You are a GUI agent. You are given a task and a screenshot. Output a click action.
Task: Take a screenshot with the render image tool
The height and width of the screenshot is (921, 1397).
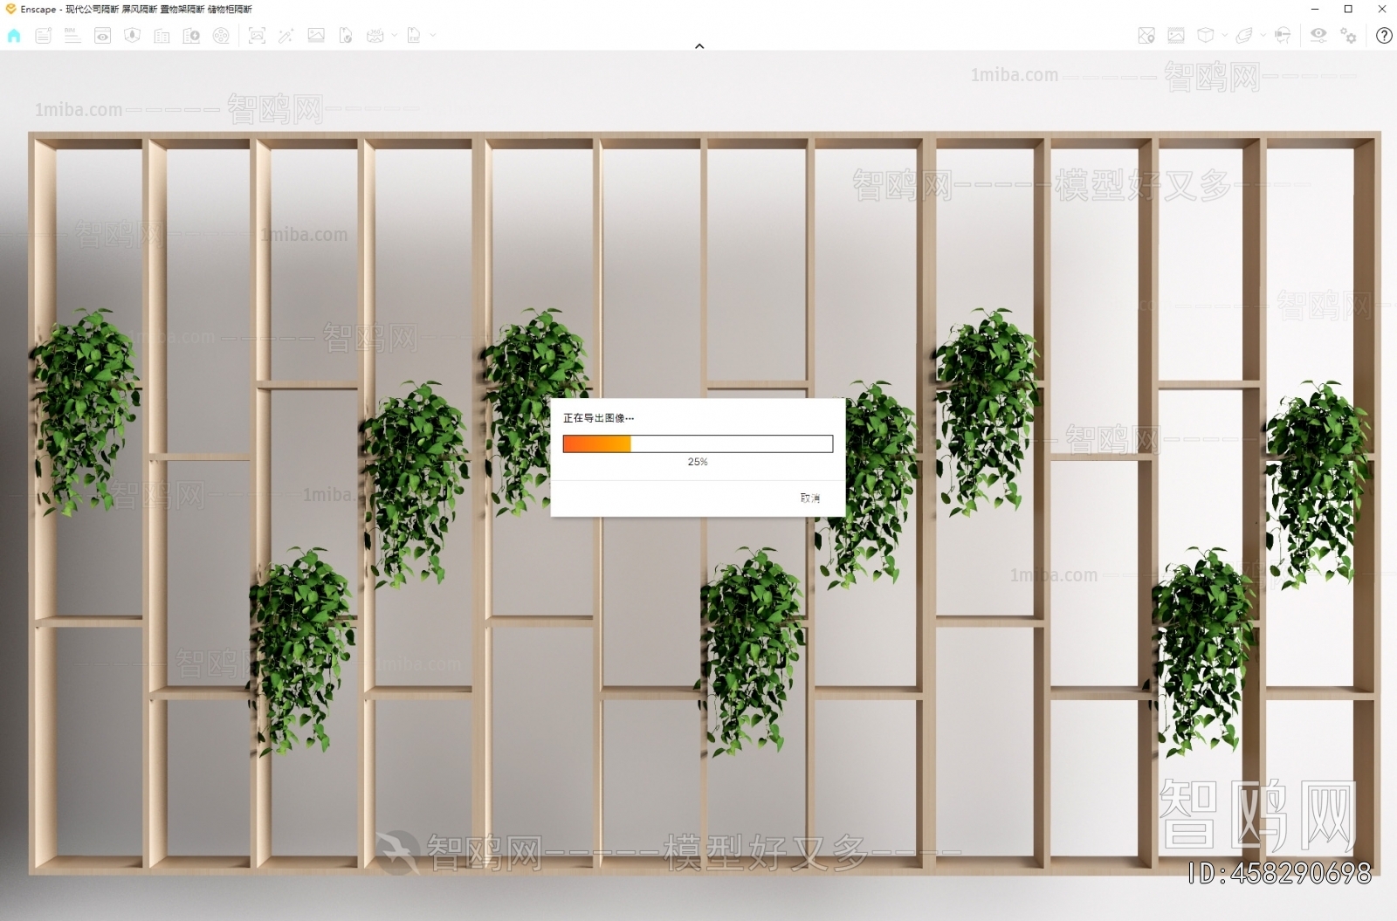pyautogui.click(x=257, y=36)
